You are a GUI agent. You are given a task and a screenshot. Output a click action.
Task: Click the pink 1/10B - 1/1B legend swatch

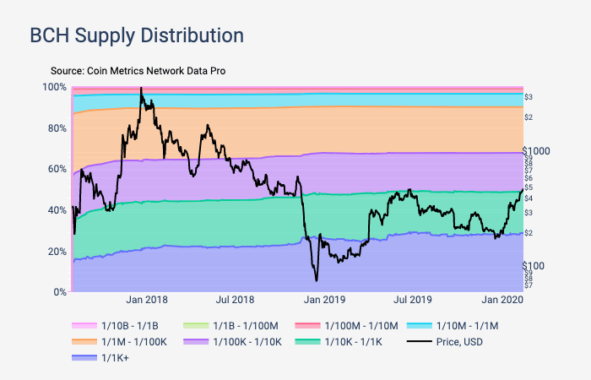(84, 325)
